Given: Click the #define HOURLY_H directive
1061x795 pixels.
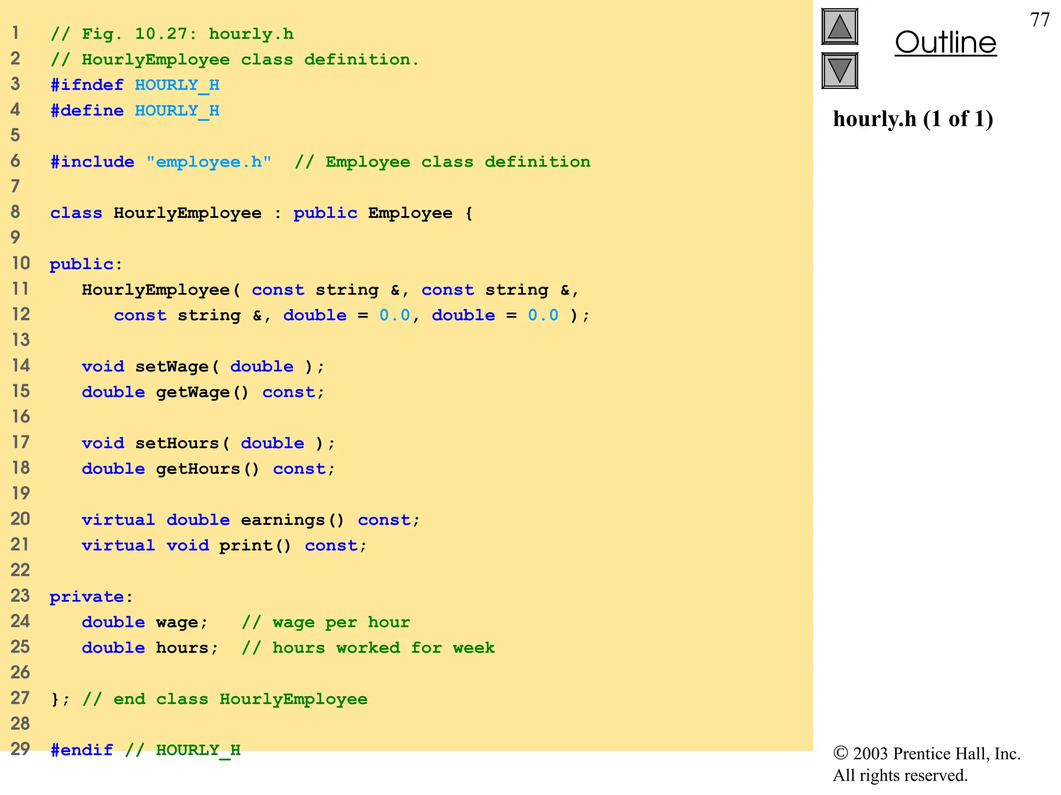Looking at the screenshot, I should [x=135, y=111].
